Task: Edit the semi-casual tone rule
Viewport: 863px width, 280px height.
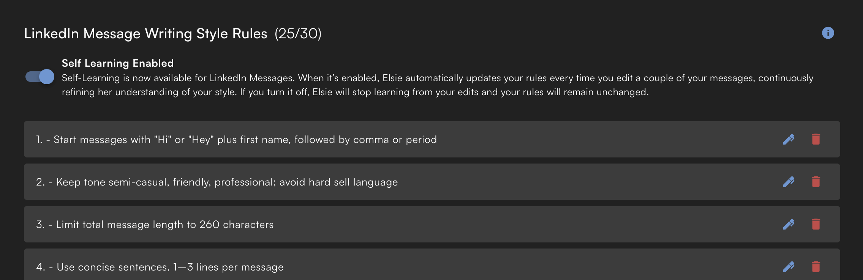Action: point(789,182)
